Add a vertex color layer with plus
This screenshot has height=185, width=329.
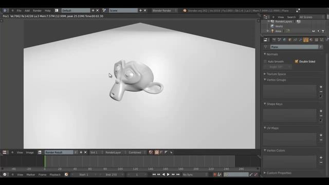pyautogui.click(x=321, y=158)
